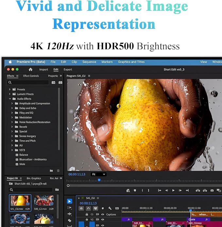Select the Selection tool arrow in timeline toolbar
The width and height of the screenshot is (222, 227).
(x=70, y=201)
